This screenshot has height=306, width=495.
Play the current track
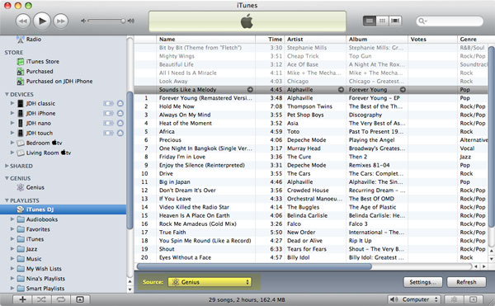tap(42, 21)
